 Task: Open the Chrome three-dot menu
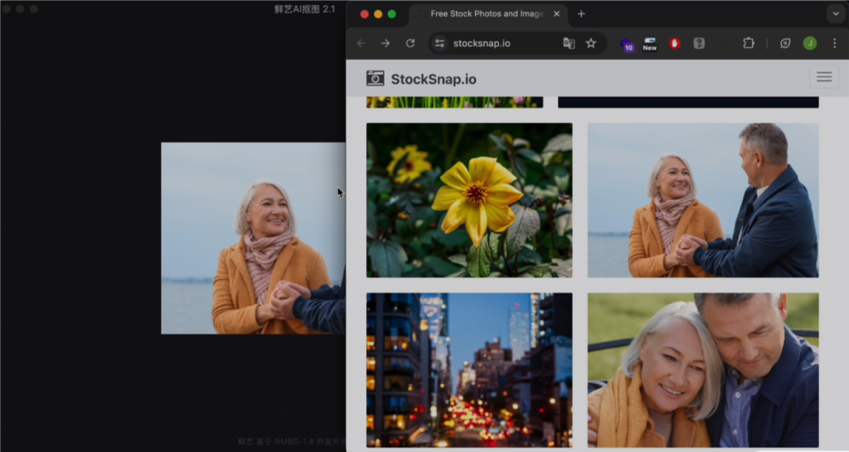click(834, 43)
